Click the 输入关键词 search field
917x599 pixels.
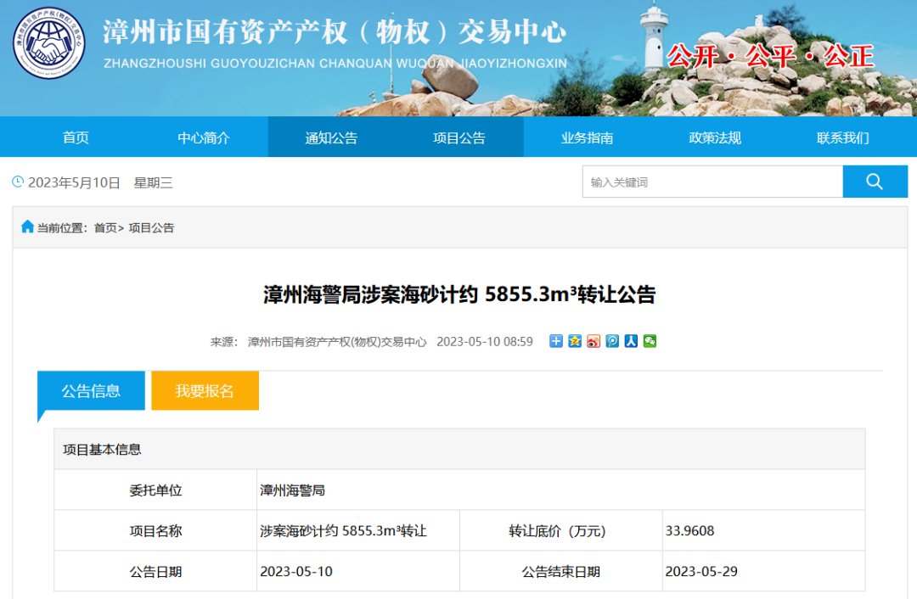(712, 182)
